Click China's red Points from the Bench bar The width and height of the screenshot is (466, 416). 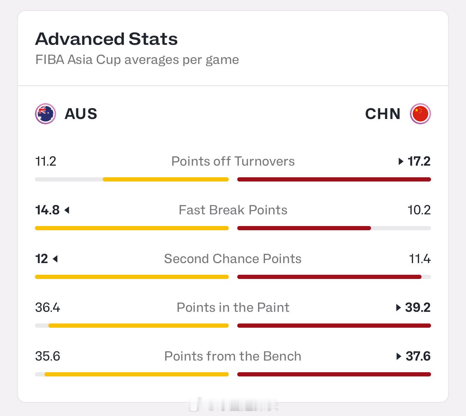pyautogui.click(x=334, y=374)
